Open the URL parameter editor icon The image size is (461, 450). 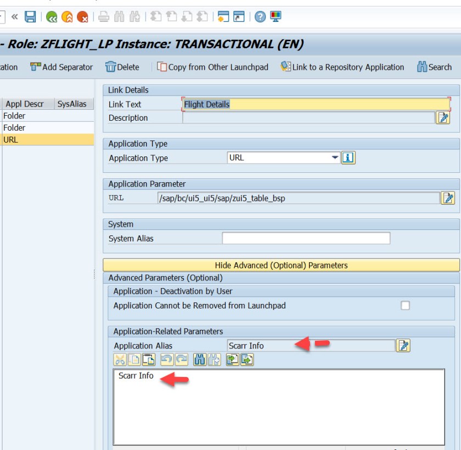448,198
